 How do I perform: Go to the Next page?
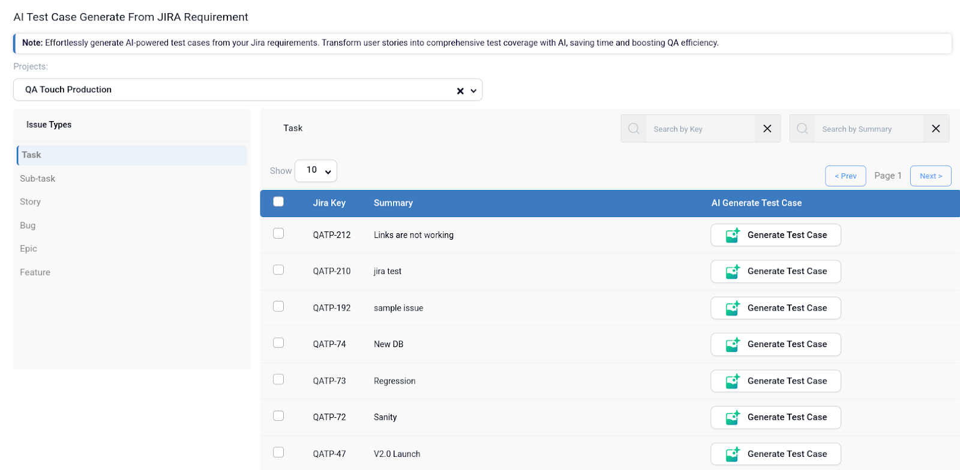tap(930, 176)
